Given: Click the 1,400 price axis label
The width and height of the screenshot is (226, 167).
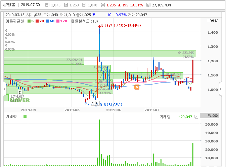Looking at the screenshot, I should (x=213, y=33).
